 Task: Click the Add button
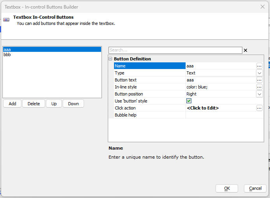point(12,104)
